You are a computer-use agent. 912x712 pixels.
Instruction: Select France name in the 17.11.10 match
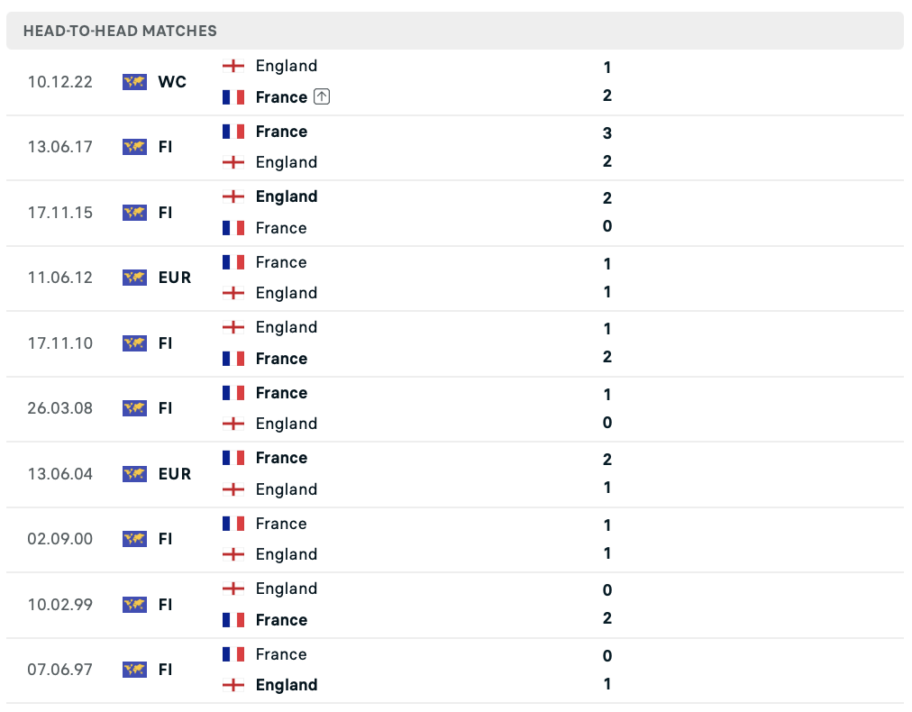click(281, 359)
